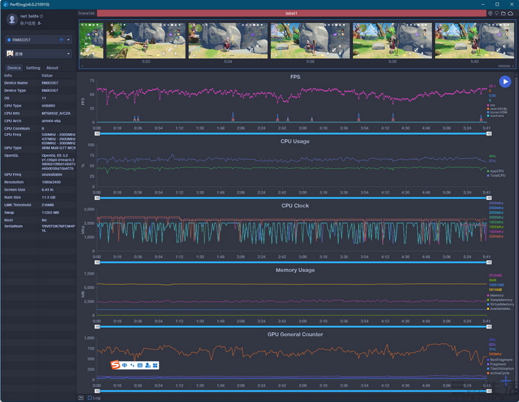This screenshot has height=402, width=519.
Task: Toggle TilerUtilization series in GPU legend
Action: [500, 368]
